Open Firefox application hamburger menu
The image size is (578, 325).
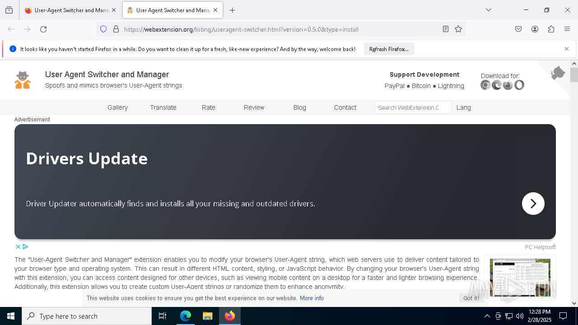point(567,29)
